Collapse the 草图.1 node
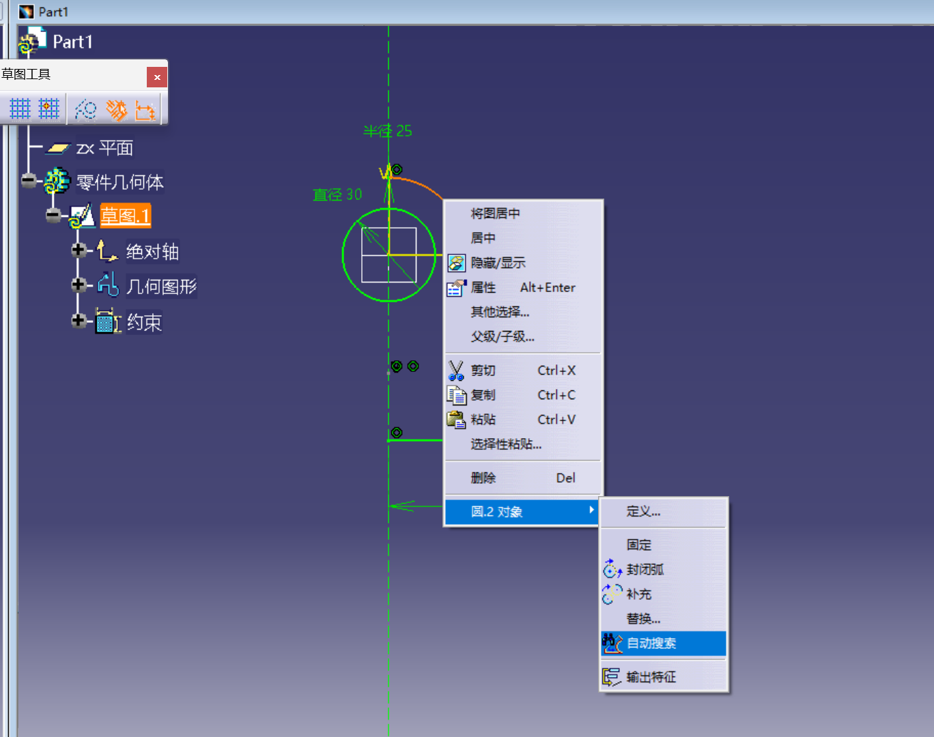The width and height of the screenshot is (934, 737). (x=53, y=216)
